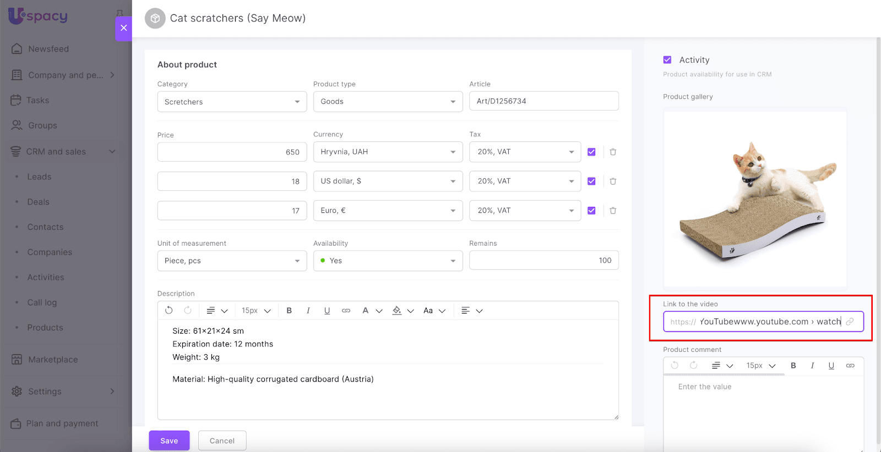The image size is (881, 452).
Task: Open background fill color picker in Description
Action: pos(397,311)
